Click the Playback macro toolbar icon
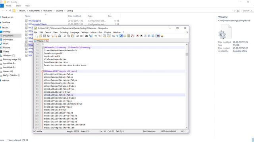This screenshot has width=254, height=142. 145,36
